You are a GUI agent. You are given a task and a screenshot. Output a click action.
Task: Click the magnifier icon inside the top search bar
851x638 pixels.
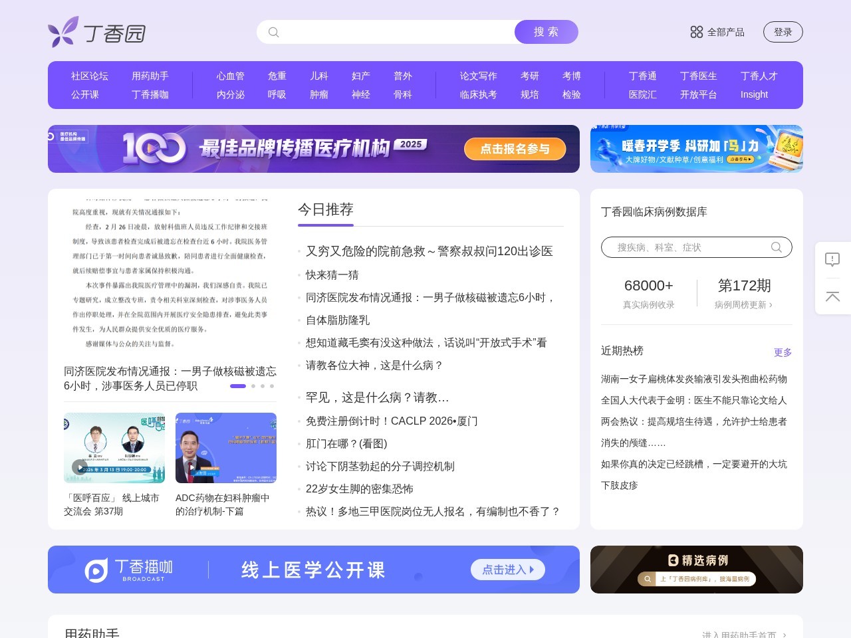click(x=273, y=32)
